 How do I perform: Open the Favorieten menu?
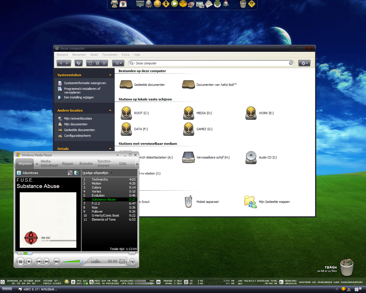click(x=110, y=55)
